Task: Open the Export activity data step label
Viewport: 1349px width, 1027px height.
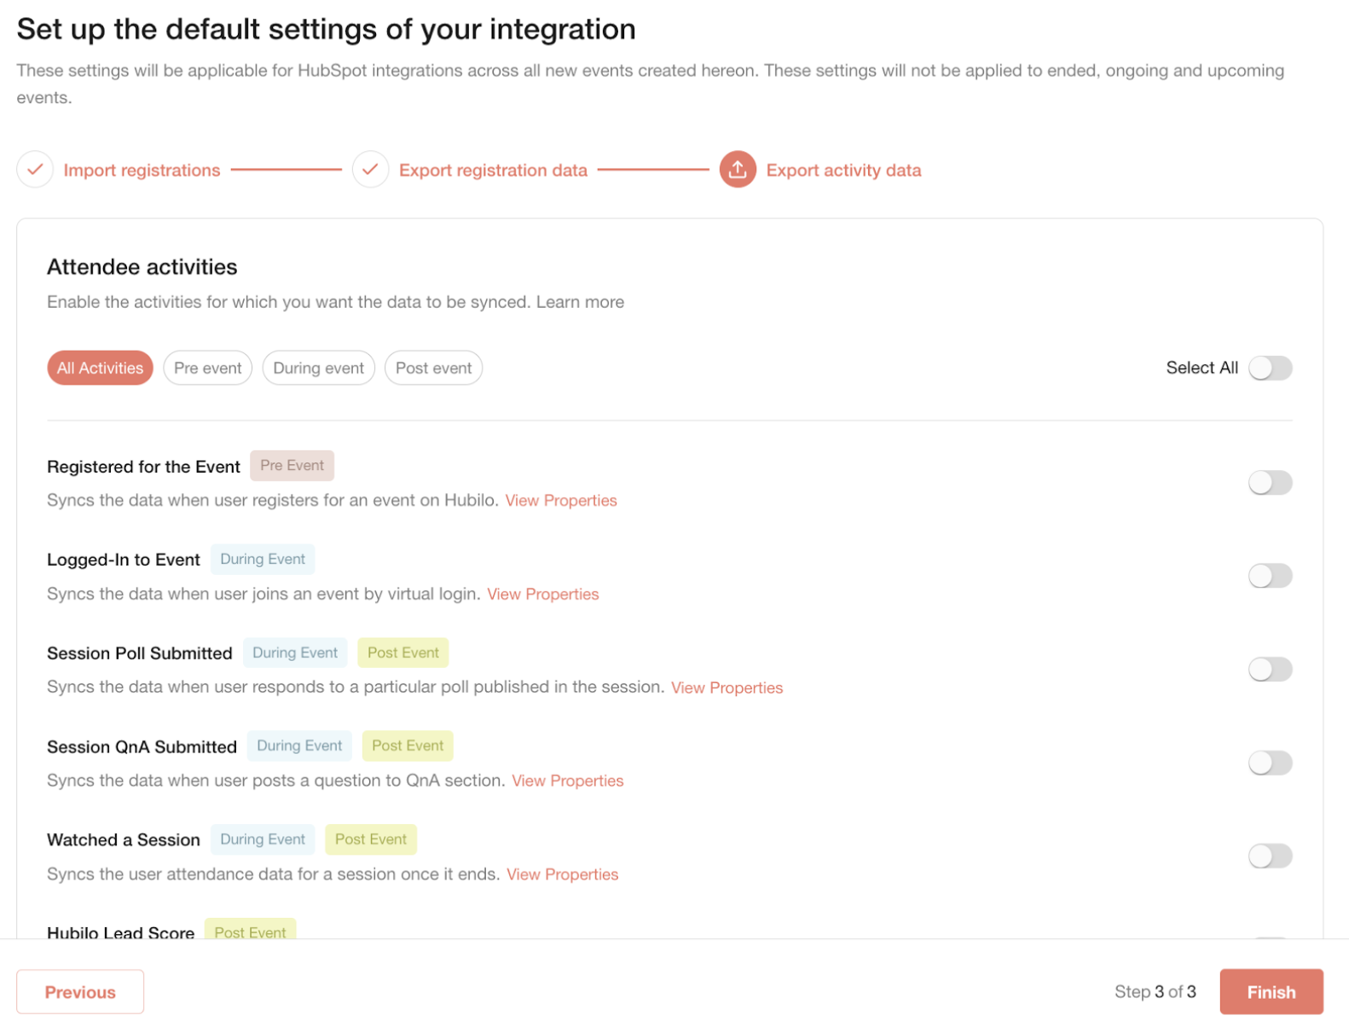Action: (x=843, y=171)
